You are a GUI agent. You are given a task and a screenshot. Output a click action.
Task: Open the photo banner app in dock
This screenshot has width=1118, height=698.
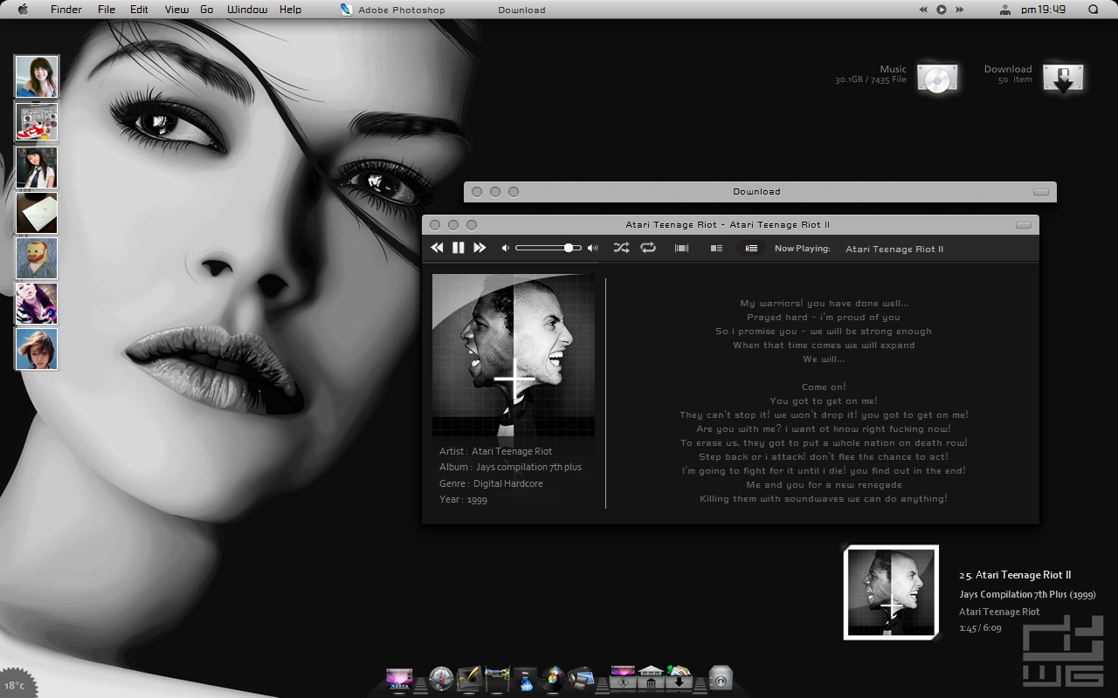coord(497,679)
